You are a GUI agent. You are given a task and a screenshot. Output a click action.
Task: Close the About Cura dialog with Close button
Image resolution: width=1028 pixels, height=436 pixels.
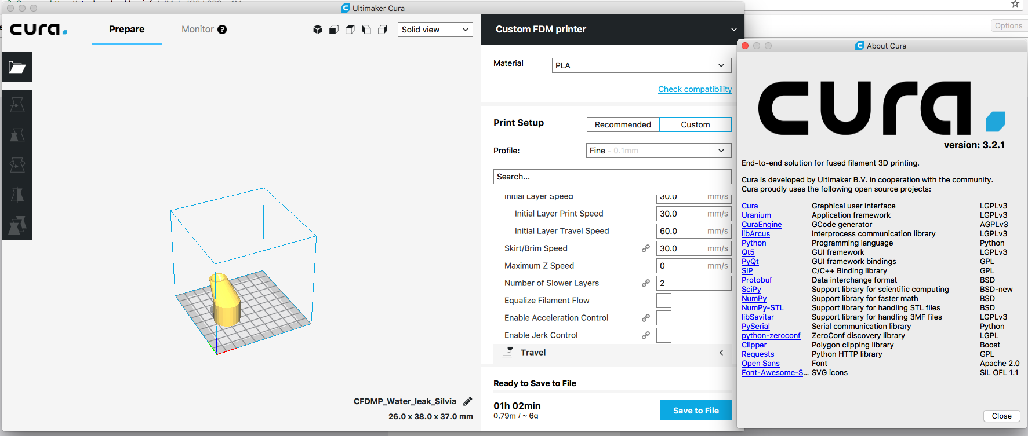pyautogui.click(x=1001, y=416)
